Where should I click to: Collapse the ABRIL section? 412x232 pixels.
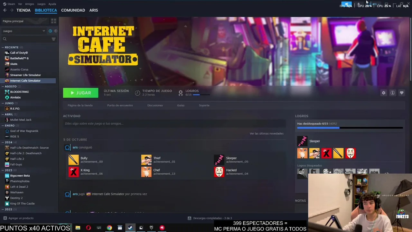click(3, 114)
